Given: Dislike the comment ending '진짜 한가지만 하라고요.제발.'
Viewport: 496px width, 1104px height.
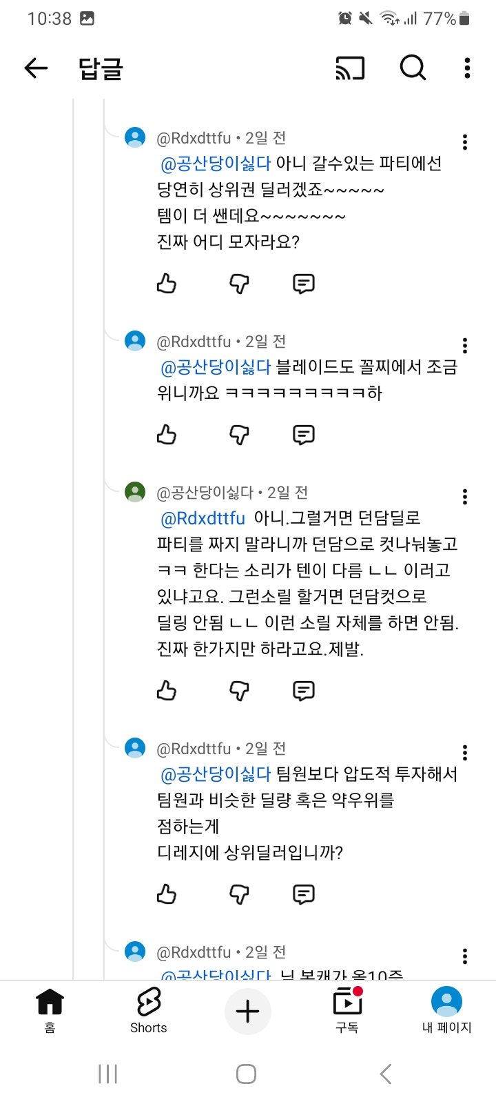Looking at the screenshot, I should (x=238, y=691).
